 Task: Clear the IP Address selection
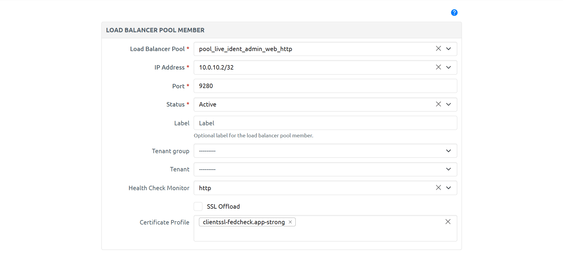[x=438, y=67]
